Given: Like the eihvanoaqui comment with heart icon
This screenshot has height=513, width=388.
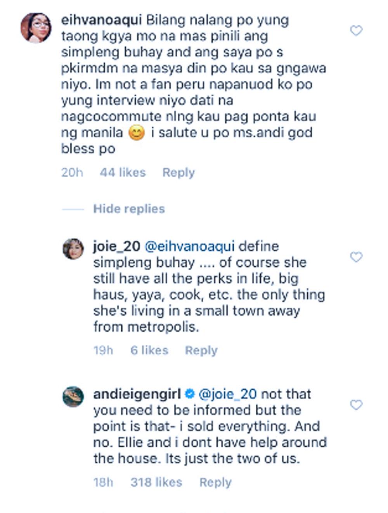Looking at the screenshot, I should pos(356,31).
